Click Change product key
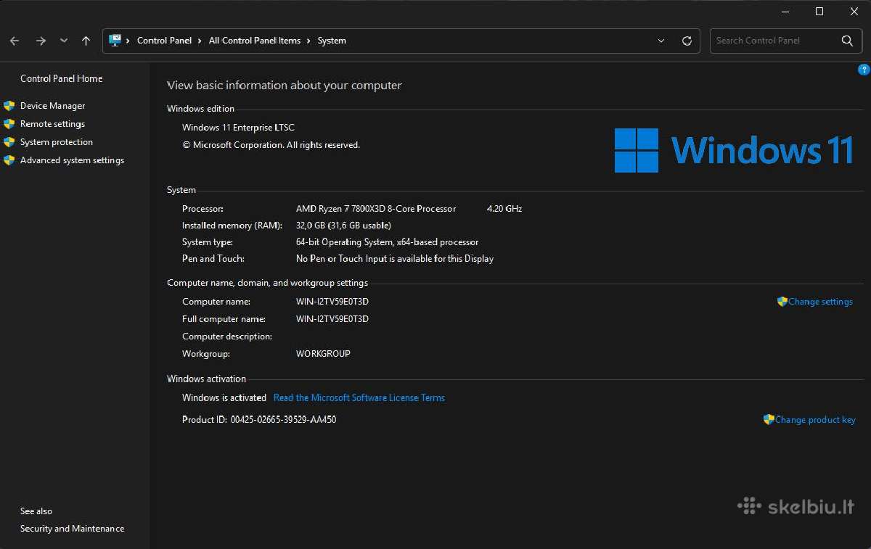 click(815, 419)
